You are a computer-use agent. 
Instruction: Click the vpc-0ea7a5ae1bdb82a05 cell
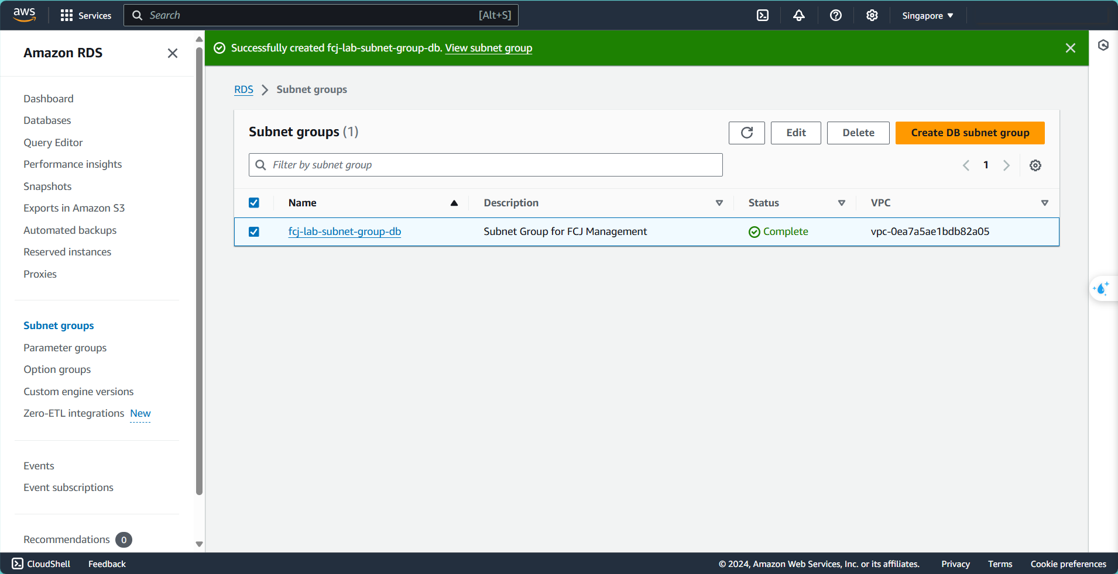pyautogui.click(x=930, y=231)
